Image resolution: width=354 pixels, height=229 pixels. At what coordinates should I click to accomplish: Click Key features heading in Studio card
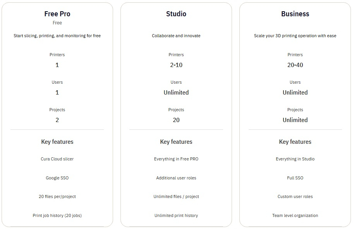point(176,142)
